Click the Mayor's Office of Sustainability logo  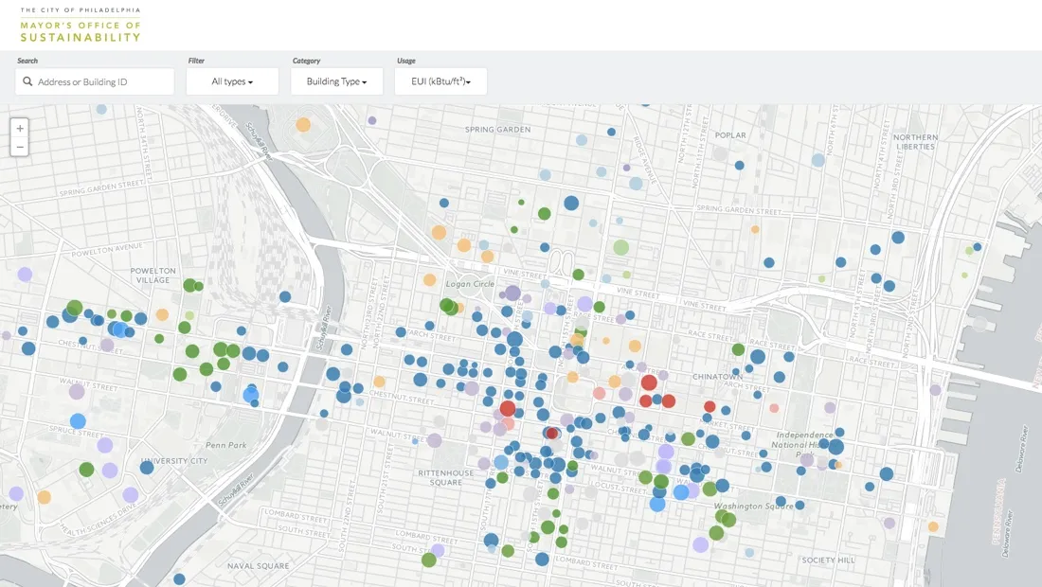pyautogui.click(x=81, y=25)
